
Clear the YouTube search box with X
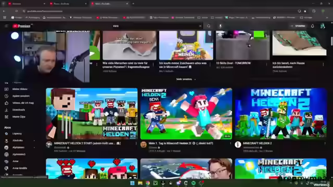(x=200, y=26)
